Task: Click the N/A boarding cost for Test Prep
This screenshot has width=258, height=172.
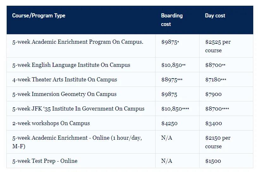Action: point(167,161)
